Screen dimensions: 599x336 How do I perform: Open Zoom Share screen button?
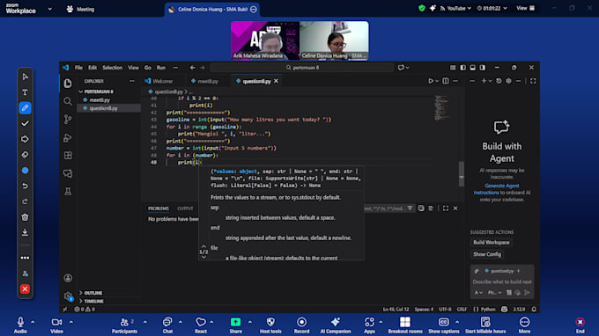pyautogui.click(x=236, y=325)
